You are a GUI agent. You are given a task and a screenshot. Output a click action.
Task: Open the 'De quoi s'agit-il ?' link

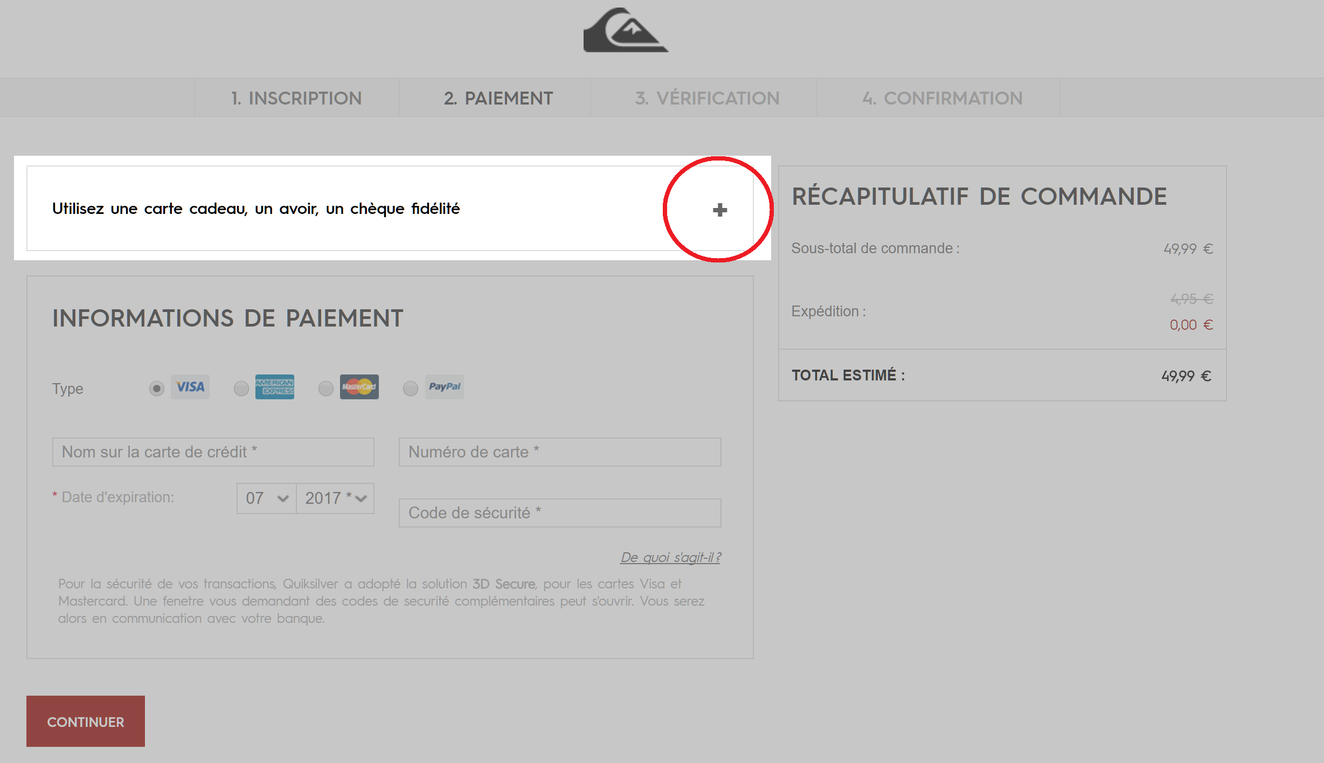671,557
